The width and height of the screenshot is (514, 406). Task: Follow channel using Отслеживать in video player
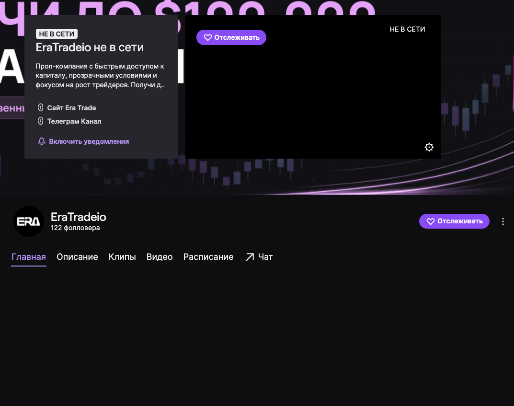pyautogui.click(x=231, y=37)
